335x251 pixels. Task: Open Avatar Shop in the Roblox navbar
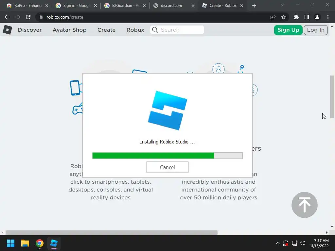click(x=69, y=30)
